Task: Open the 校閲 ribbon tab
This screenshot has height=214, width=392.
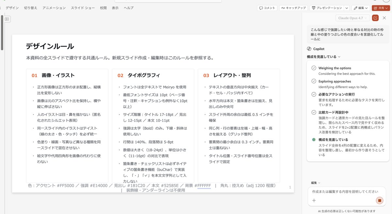Action: (x=103, y=8)
